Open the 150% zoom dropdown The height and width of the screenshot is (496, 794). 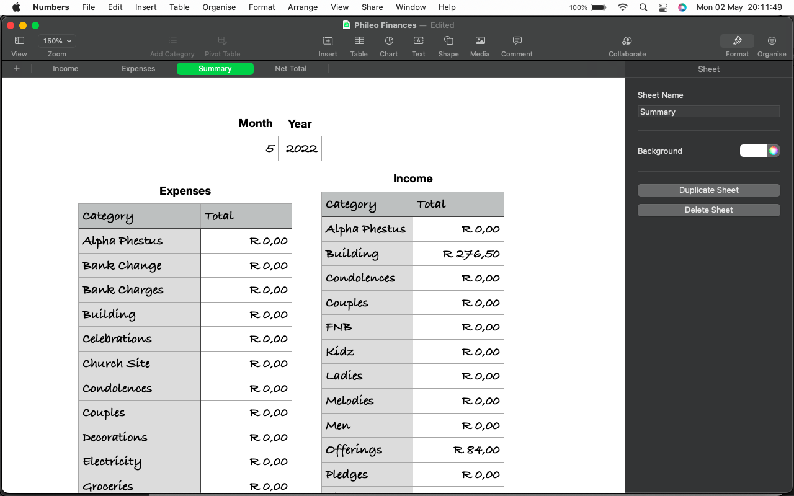click(x=57, y=41)
